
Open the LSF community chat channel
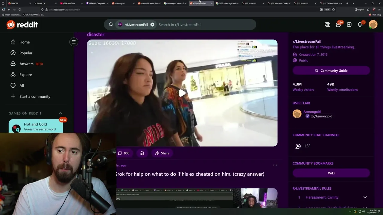click(x=307, y=146)
